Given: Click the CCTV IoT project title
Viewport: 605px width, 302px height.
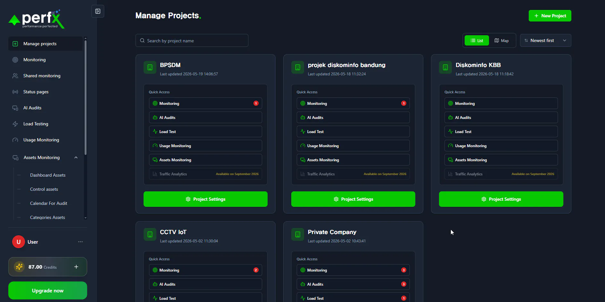Looking at the screenshot, I should click(x=173, y=232).
